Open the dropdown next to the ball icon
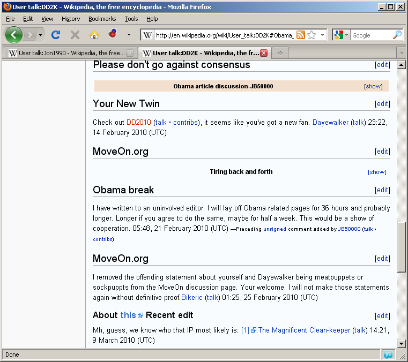408x362 pixels. [129, 35]
